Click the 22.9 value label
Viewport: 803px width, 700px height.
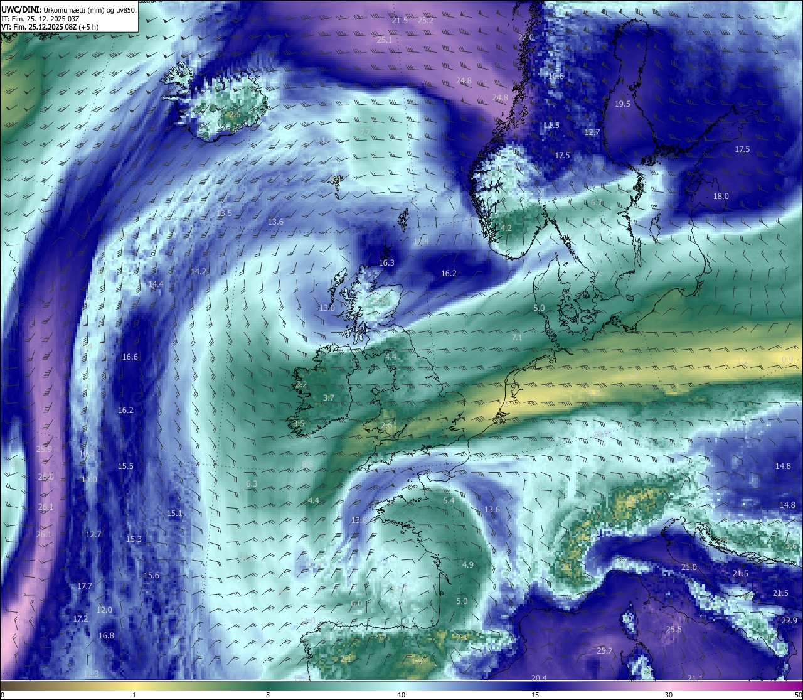[x=789, y=621]
